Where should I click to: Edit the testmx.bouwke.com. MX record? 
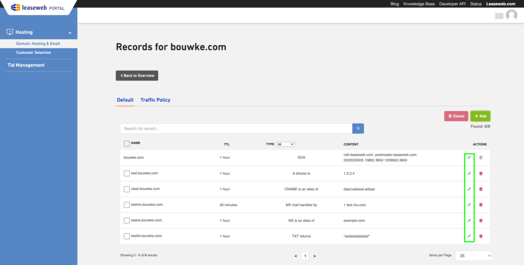(469, 205)
